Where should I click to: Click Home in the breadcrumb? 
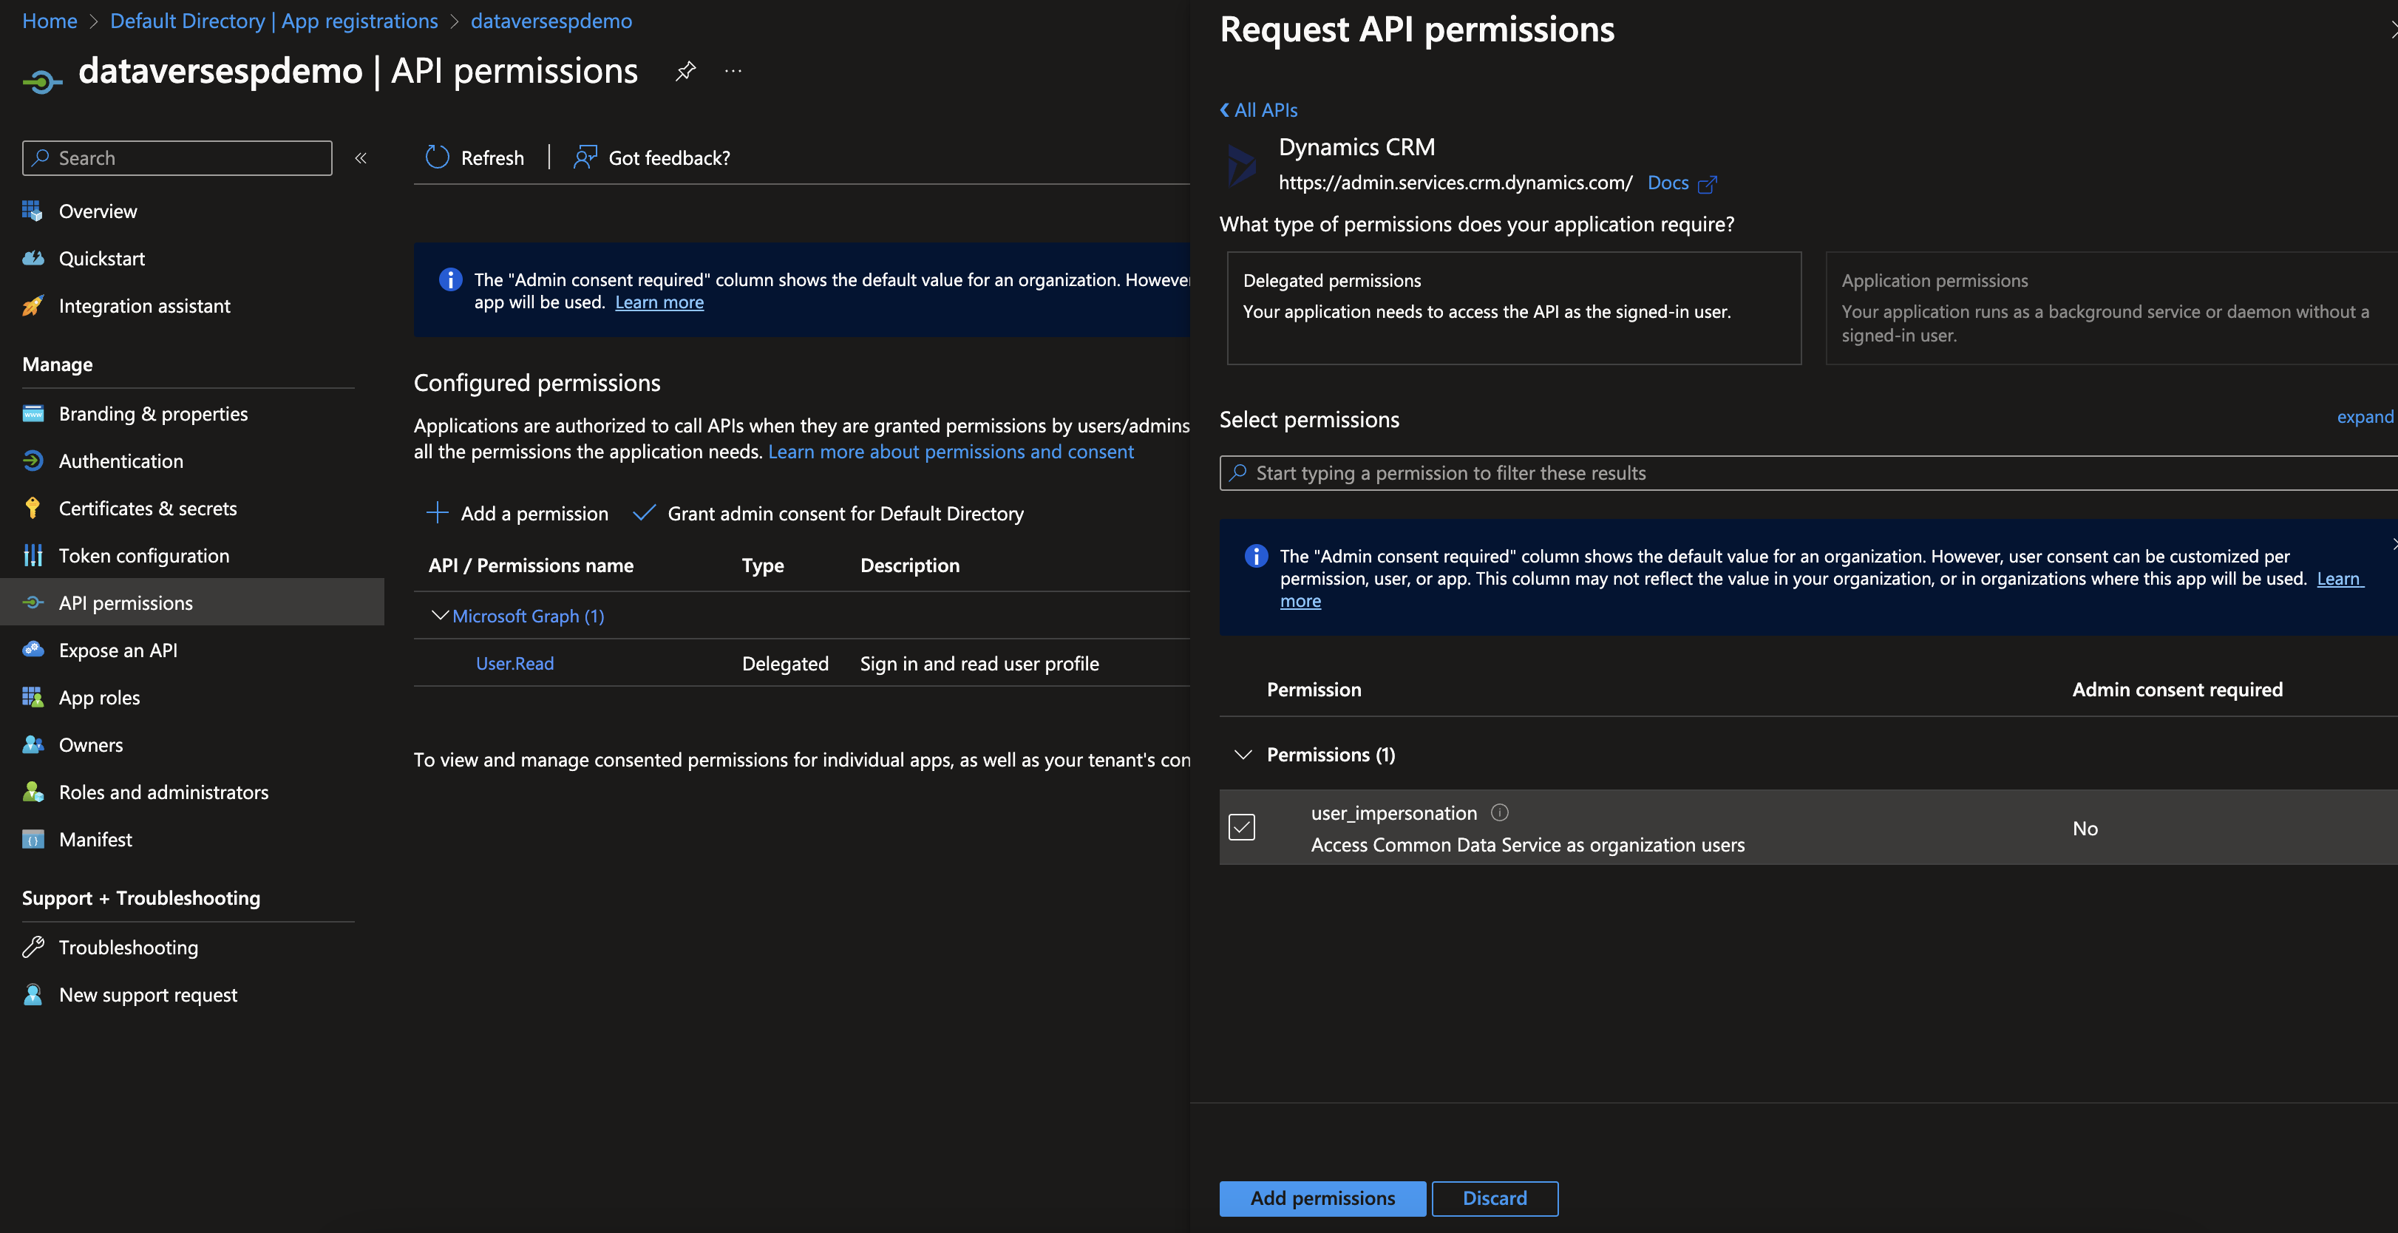pyautogui.click(x=50, y=21)
